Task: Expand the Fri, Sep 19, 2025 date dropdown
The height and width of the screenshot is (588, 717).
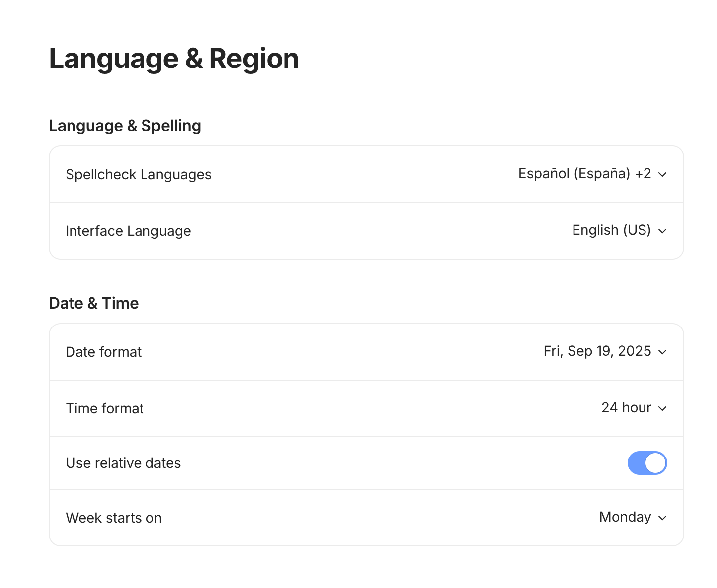Action: (597, 351)
